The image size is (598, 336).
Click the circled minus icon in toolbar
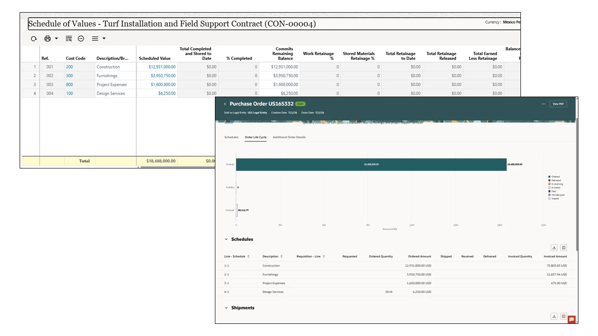coord(81,39)
